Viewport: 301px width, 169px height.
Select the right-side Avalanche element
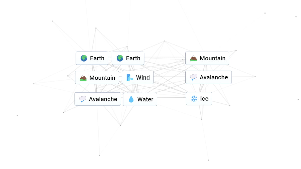pyautogui.click(x=208, y=77)
